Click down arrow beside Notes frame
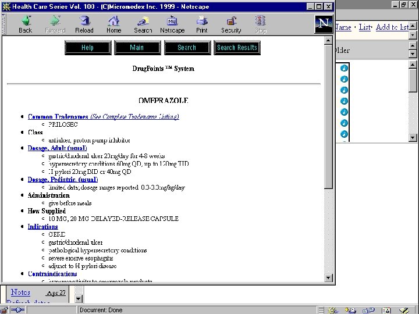This screenshot has height=314, width=419. pos(79,298)
